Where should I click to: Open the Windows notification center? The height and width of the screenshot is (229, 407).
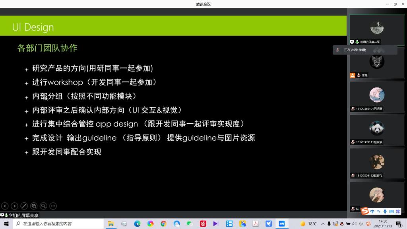click(398, 224)
